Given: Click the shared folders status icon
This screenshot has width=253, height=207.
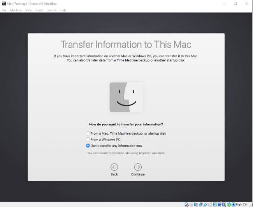Looking at the screenshot, I should [x=210, y=204].
